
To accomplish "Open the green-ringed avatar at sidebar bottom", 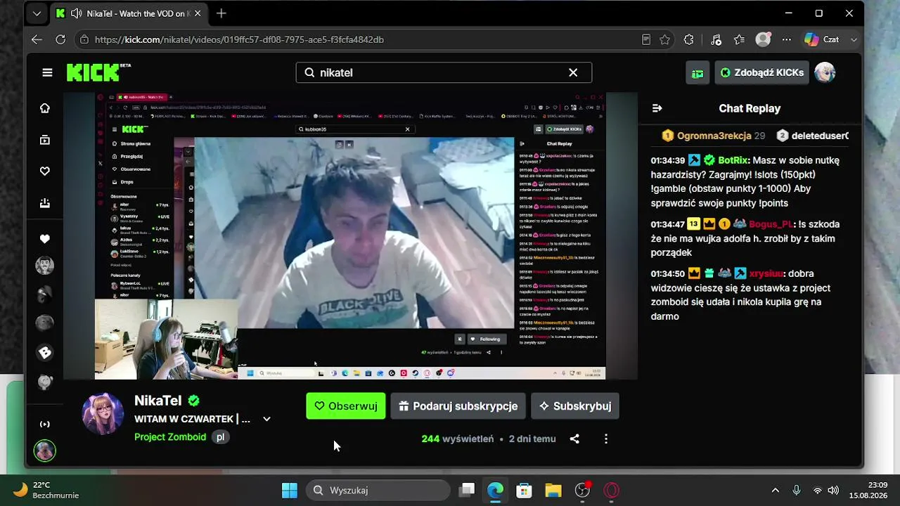I will 45,450.
